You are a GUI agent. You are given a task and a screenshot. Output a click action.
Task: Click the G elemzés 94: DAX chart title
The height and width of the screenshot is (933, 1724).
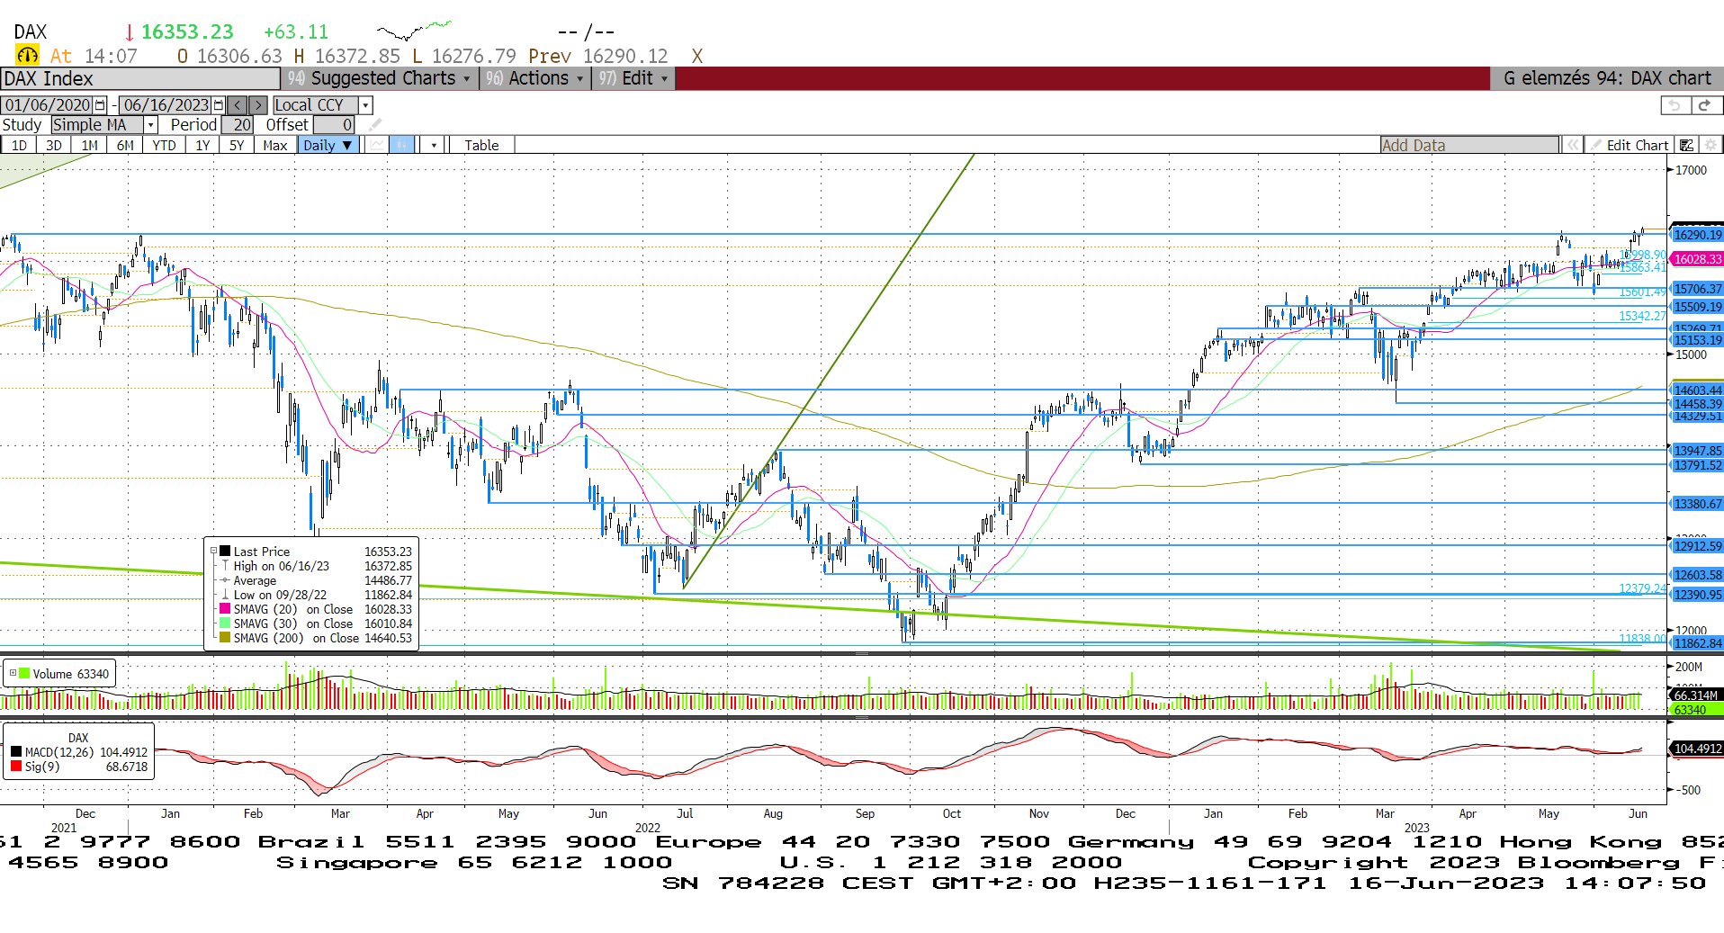click(x=1607, y=78)
